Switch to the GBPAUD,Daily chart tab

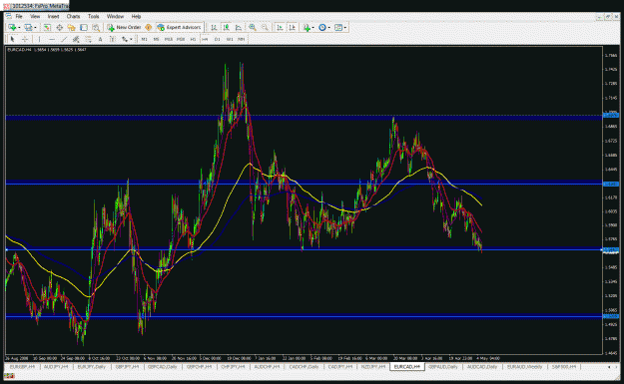(x=443, y=366)
